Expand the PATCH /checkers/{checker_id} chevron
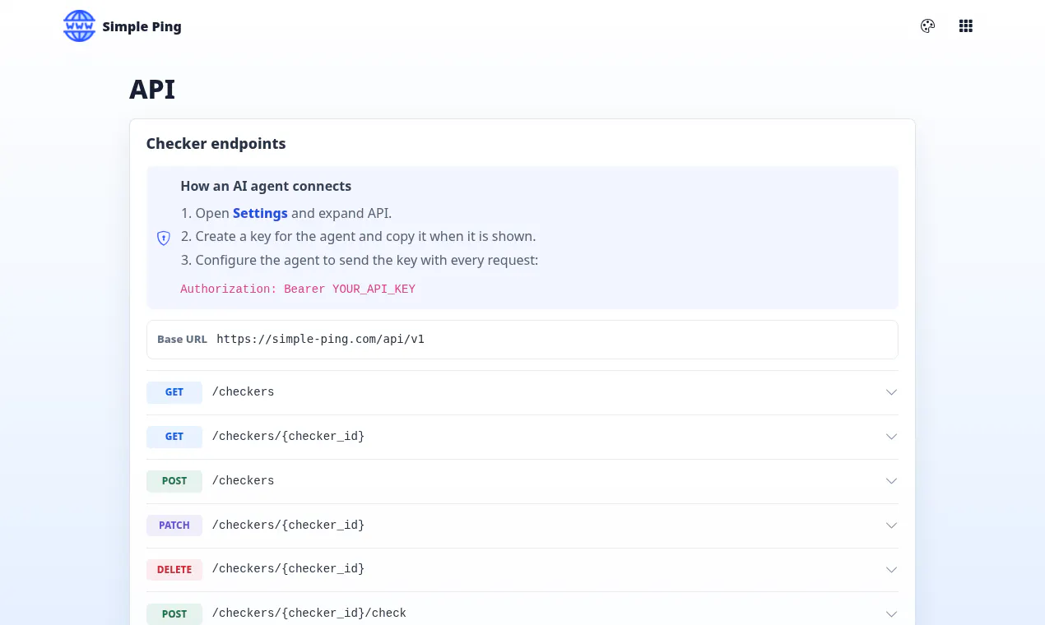The width and height of the screenshot is (1045, 625). [891, 525]
